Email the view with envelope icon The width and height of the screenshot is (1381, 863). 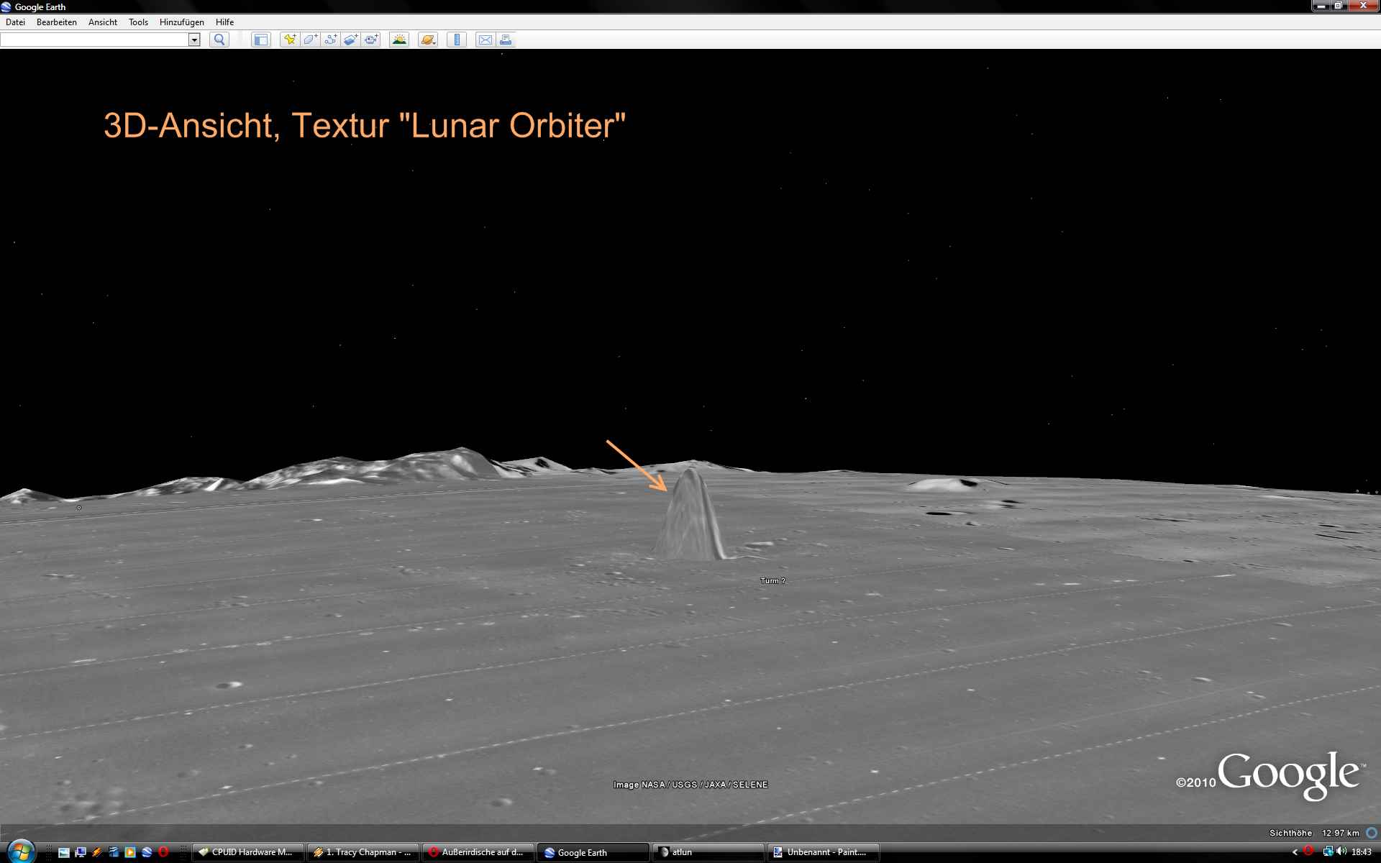click(x=486, y=40)
